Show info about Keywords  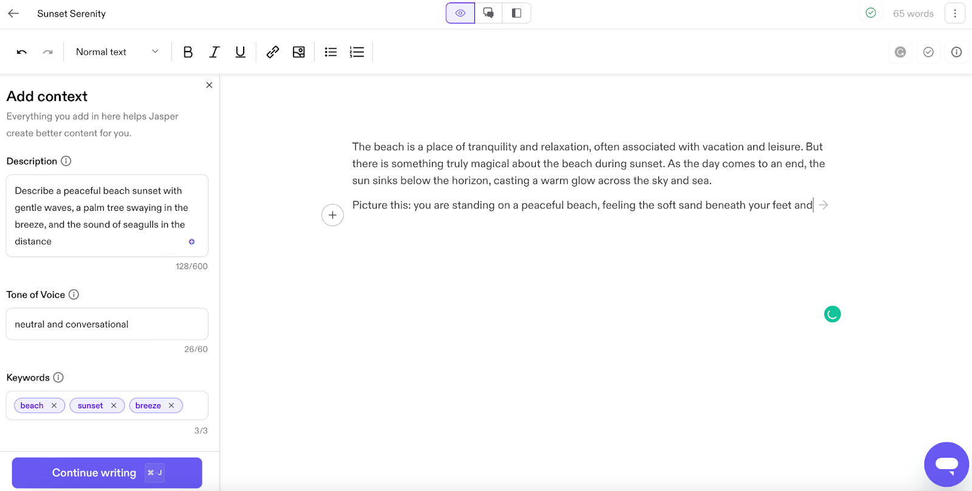[x=58, y=377]
